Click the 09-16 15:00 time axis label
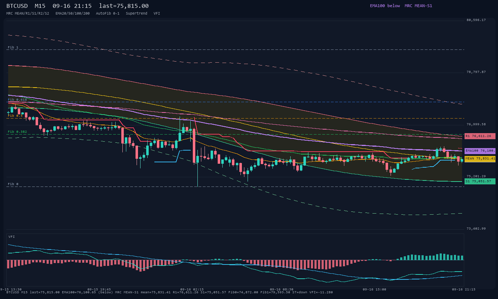The height and width of the screenshot is (299, 498). click(x=375, y=289)
